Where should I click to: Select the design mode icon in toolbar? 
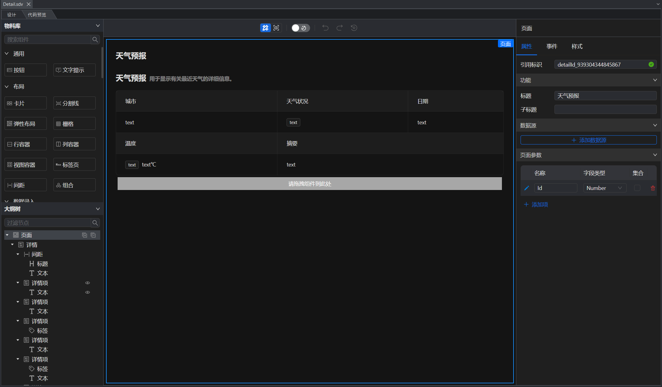(265, 28)
